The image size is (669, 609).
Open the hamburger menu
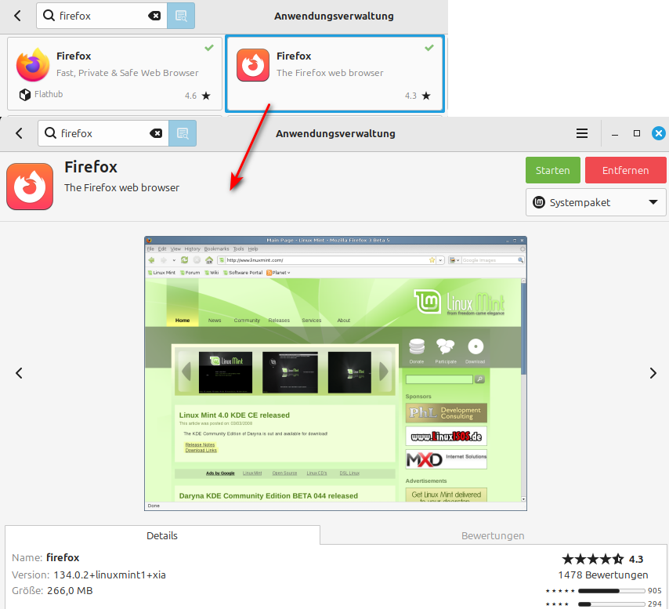[582, 133]
